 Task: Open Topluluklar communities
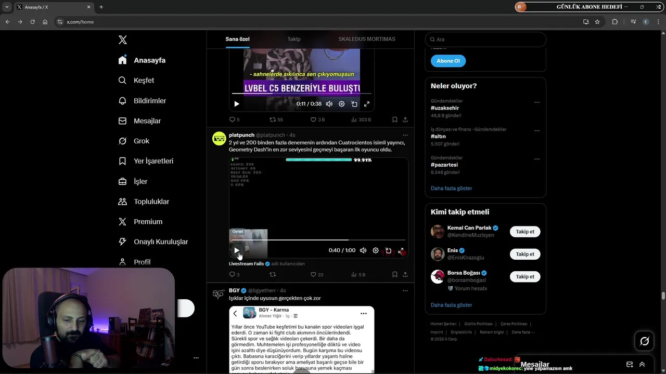pos(144,202)
